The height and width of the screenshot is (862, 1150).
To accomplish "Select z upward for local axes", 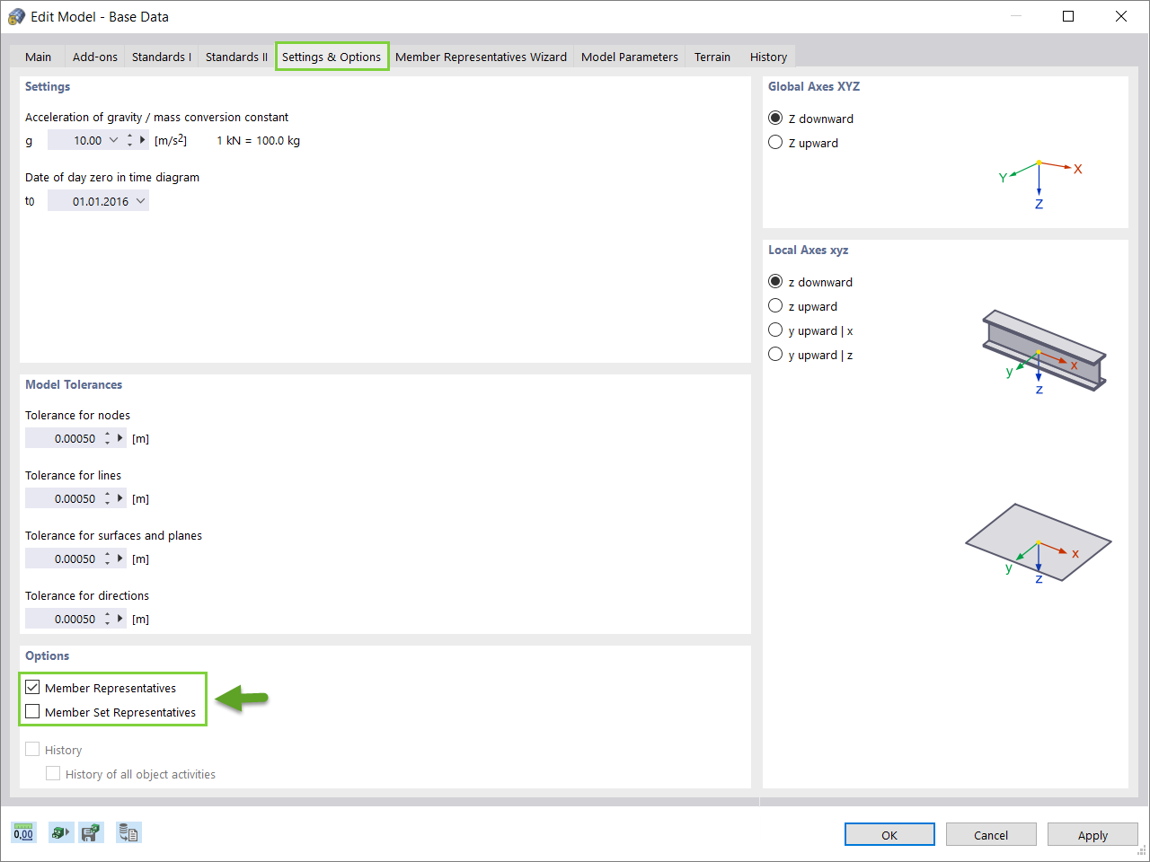I will 774,305.
